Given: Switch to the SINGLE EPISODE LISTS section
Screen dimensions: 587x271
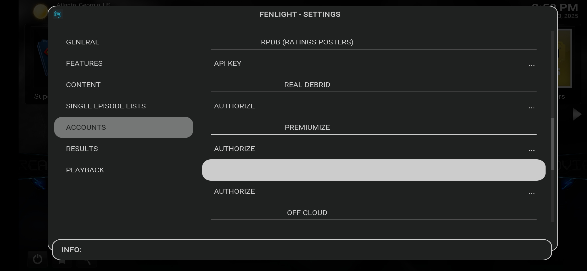Looking at the screenshot, I should click(x=106, y=106).
